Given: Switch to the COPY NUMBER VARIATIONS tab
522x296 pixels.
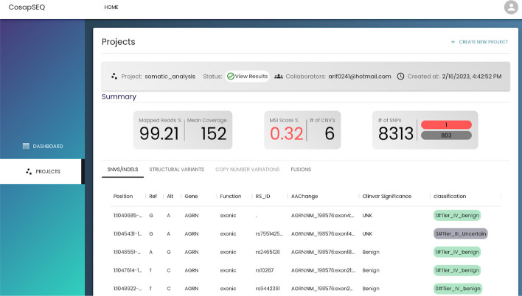Looking at the screenshot, I should tap(247, 169).
